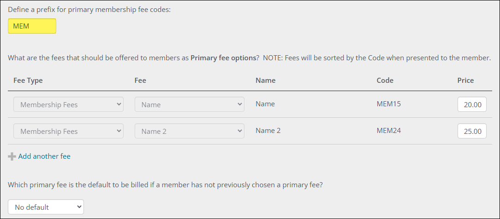Click the Fee column header
This screenshot has width=500, height=219.
[x=140, y=81]
